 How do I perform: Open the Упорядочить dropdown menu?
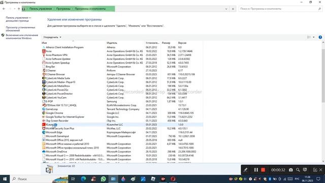click(x=52, y=37)
